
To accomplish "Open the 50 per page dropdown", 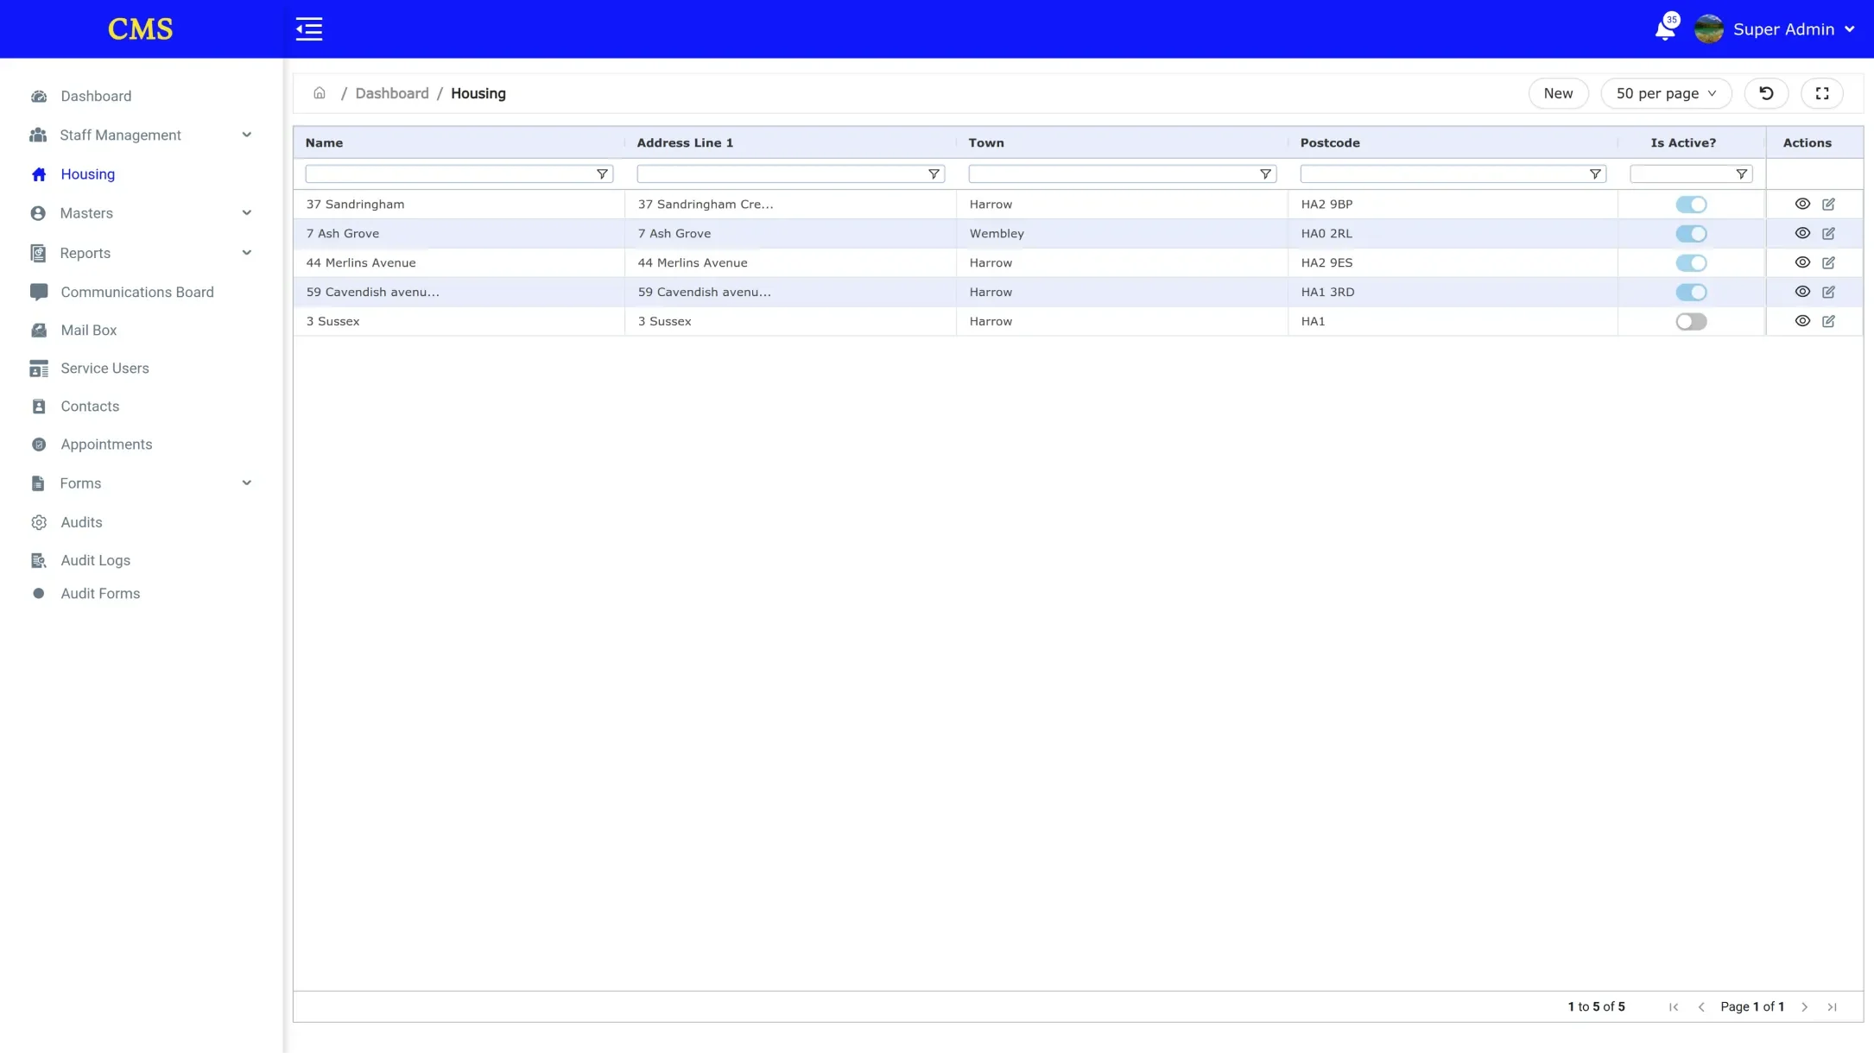I will 1666,93.
